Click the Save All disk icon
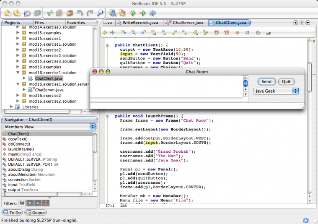 [37, 13]
